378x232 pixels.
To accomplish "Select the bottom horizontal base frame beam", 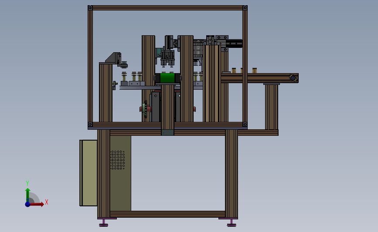I will click(x=167, y=214).
